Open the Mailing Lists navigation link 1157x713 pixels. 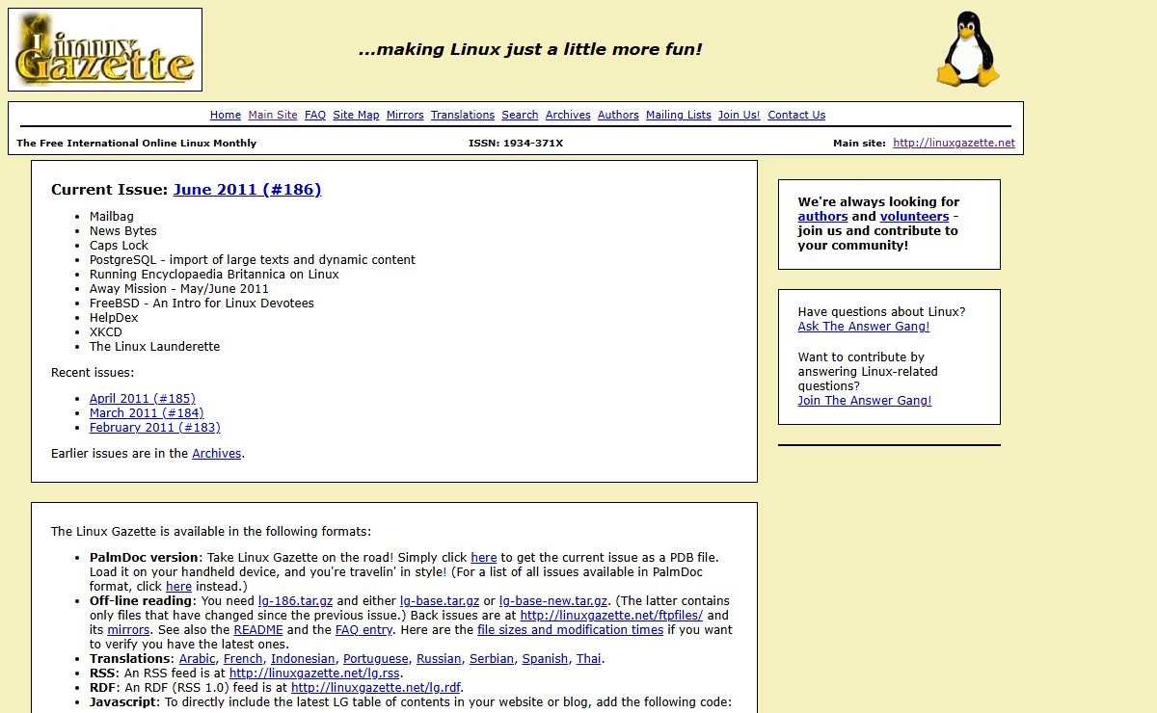(x=679, y=115)
